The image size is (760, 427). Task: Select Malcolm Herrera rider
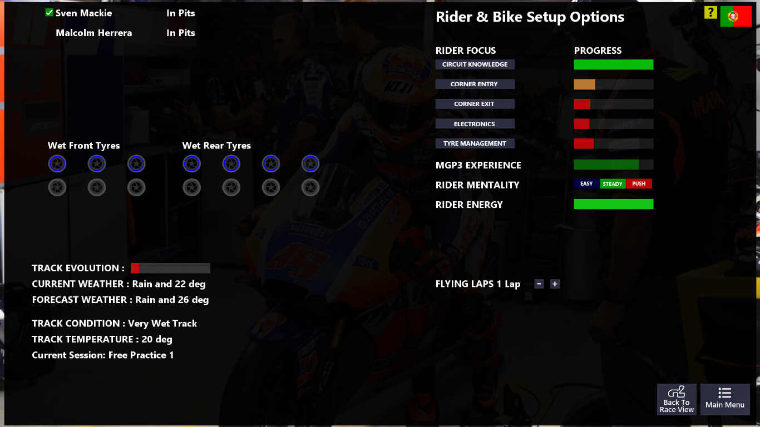(94, 33)
